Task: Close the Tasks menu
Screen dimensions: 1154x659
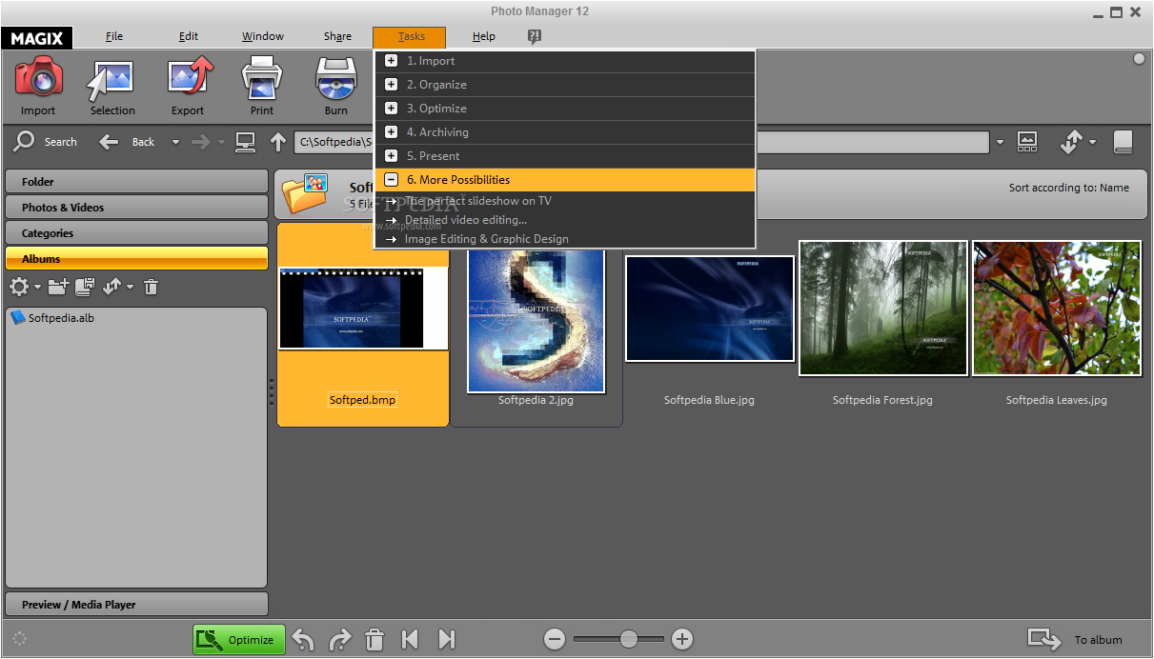Action: 411,37
